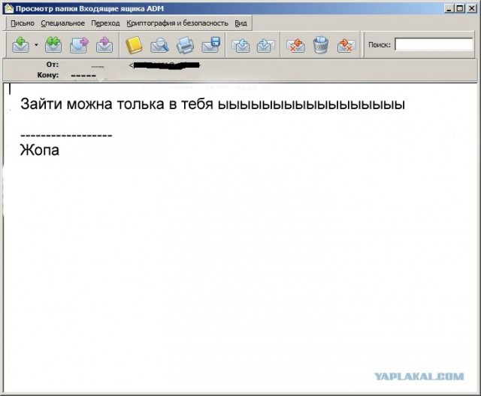
Task: Click the message line starting 'Зайти можна'
Action: coord(213,104)
